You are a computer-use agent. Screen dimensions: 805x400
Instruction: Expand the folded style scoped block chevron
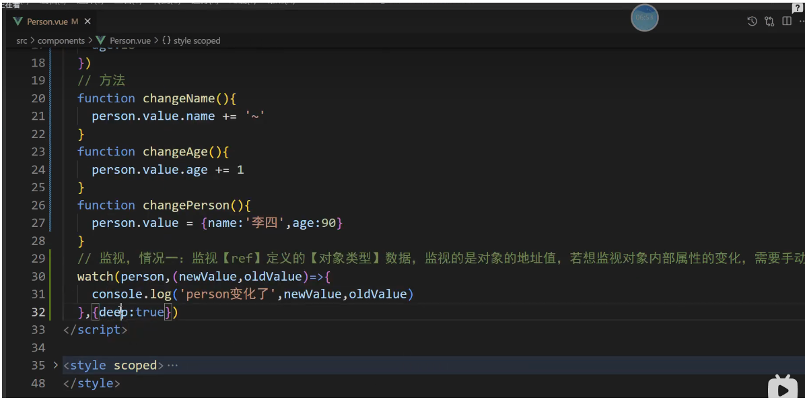pos(55,366)
